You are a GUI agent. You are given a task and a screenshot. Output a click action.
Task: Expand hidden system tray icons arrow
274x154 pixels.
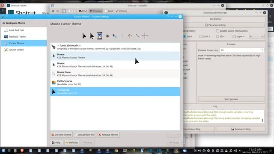pyautogui.click(x=240, y=151)
